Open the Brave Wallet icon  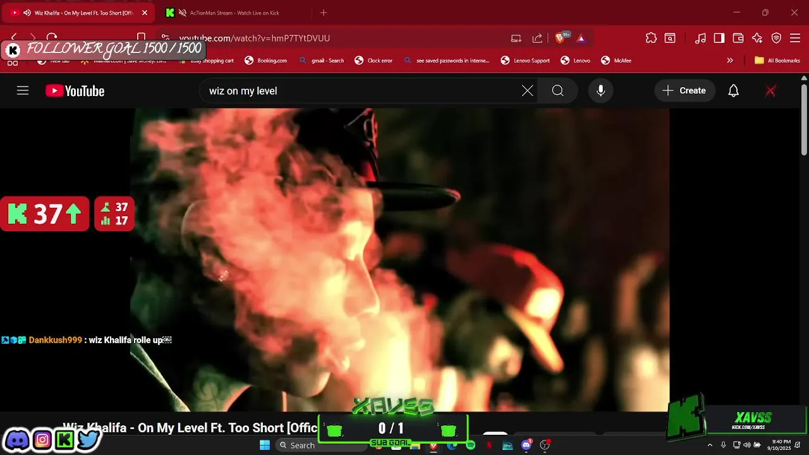point(738,38)
